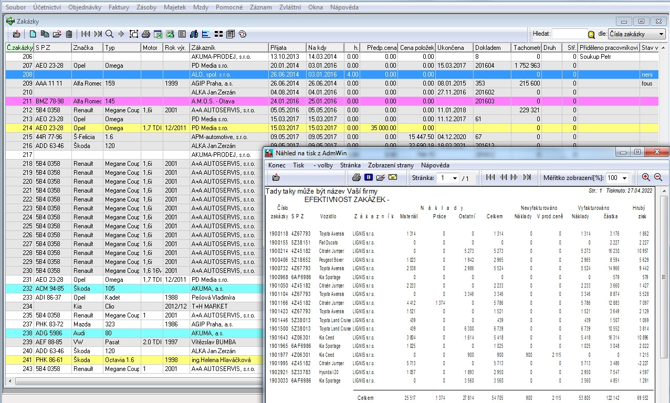The height and width of the screenshot is (403, 670).
Task: Open the Měřítko zobrazení zoom percentage dropdown
Action: 625,178
